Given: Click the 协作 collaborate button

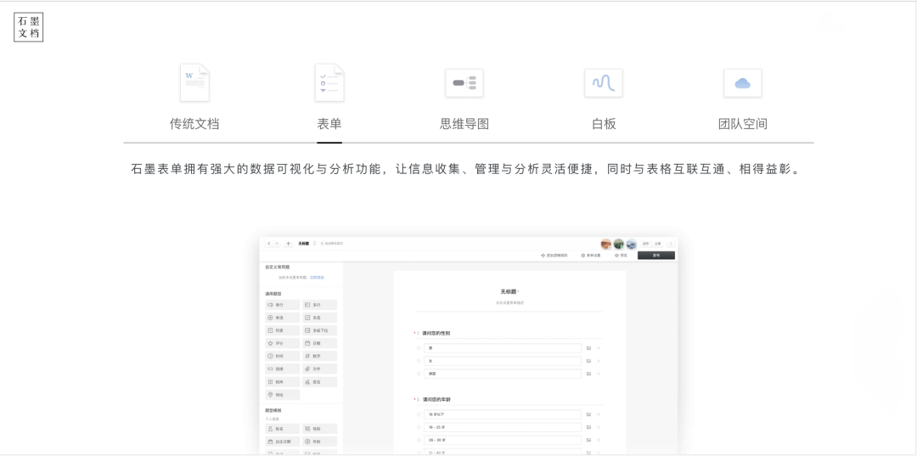Looking at the screenshot, I should (646, 244).
